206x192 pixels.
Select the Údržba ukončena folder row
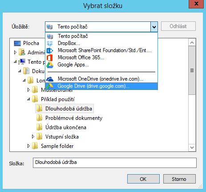tap(61, 127)
